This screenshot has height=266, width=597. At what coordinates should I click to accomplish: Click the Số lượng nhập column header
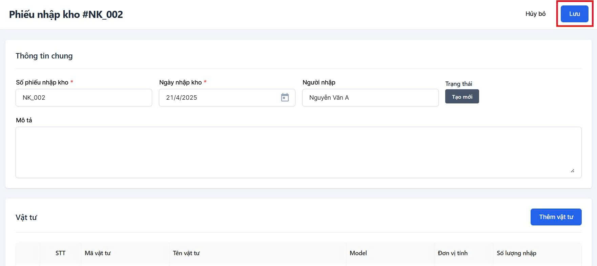coord(516,253)
